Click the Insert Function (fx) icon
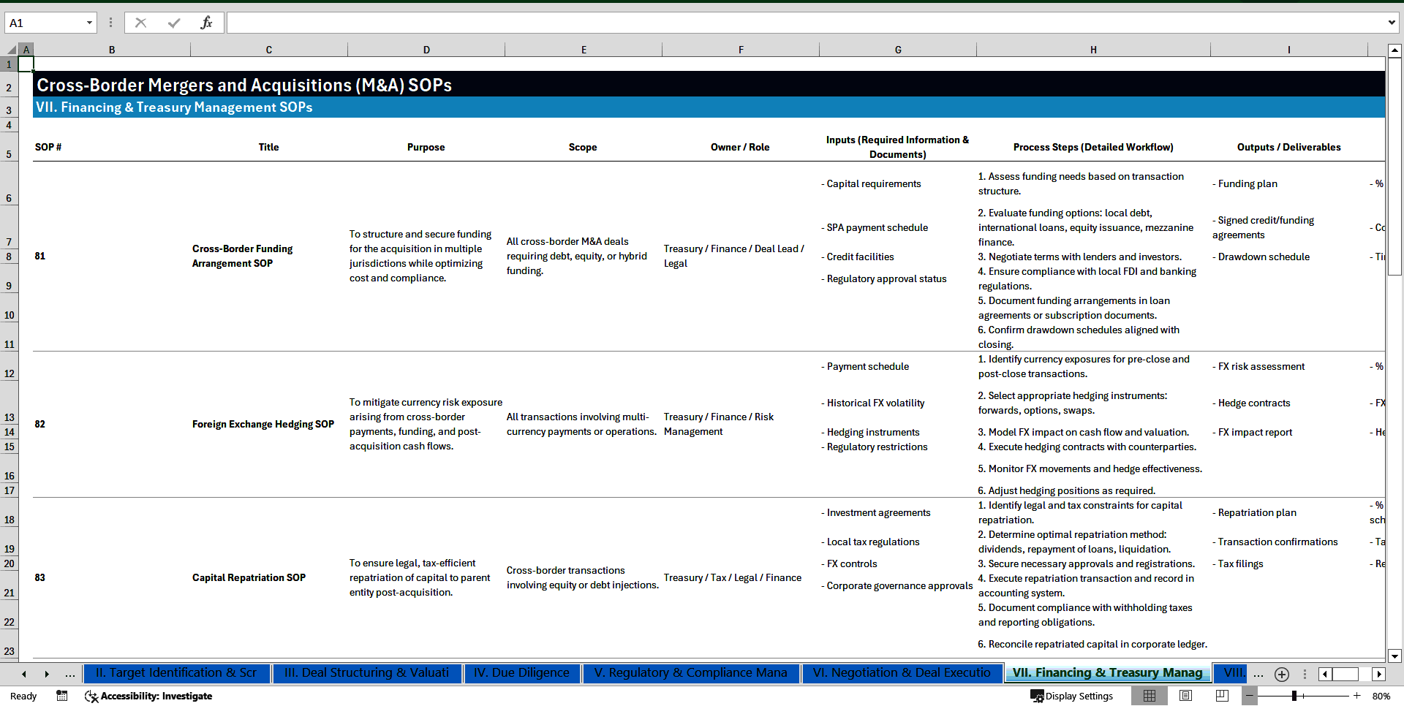The height and width of the screenshot is (706, 1404). [207, 22]
